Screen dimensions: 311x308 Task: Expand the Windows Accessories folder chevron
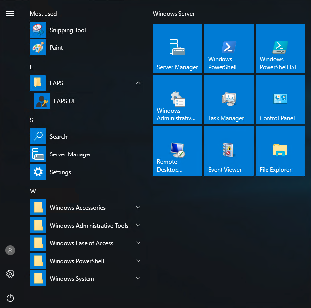138,207
